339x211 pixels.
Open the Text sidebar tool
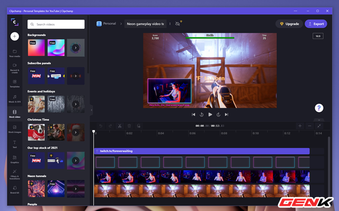click(x=15, y=144)
